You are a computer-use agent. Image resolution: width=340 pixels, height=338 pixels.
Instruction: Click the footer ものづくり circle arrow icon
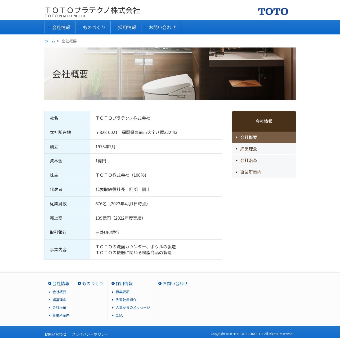point(79,283)
